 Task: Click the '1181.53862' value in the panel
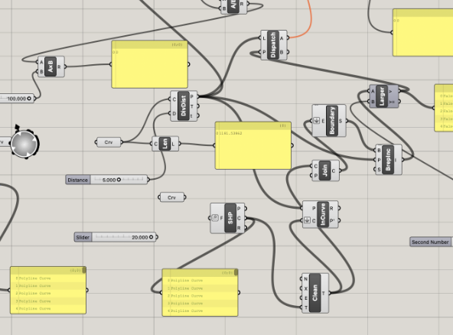[231, 133]
